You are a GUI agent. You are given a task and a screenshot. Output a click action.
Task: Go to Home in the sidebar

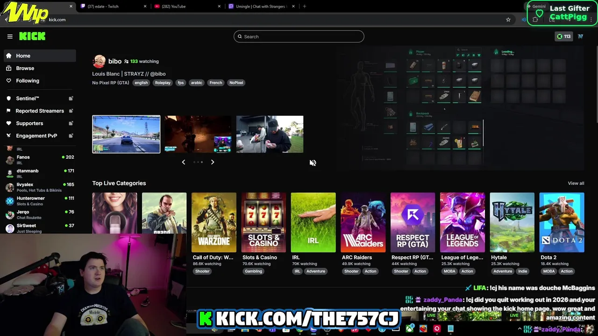point(40,56)
